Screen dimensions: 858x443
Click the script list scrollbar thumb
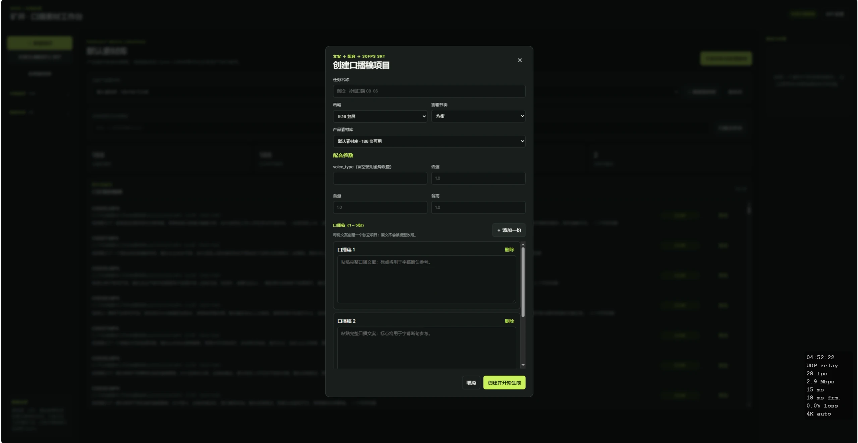coord(523,282)
